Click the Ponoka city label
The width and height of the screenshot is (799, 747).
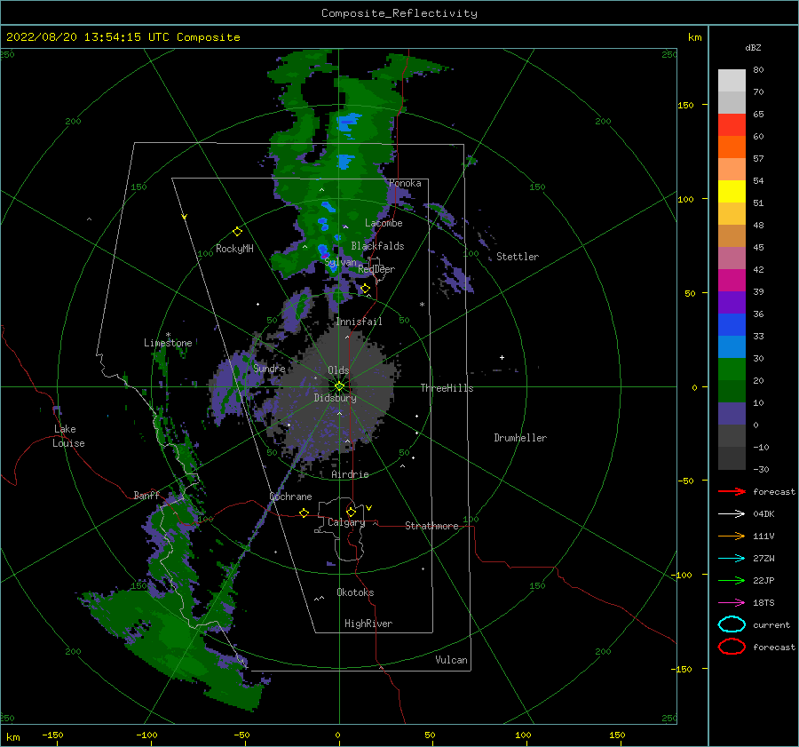click(405, 183)
